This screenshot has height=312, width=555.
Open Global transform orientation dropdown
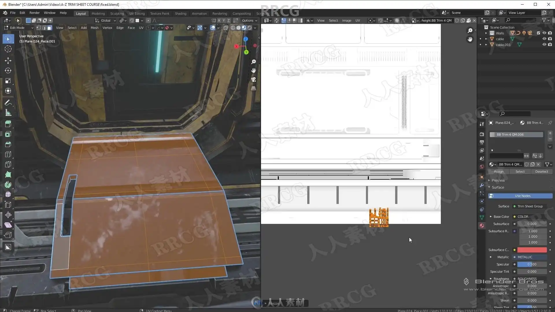click(x=106, y=21)
